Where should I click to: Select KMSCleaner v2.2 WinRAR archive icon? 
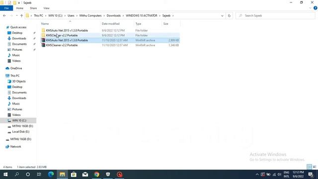click(43, 45)
